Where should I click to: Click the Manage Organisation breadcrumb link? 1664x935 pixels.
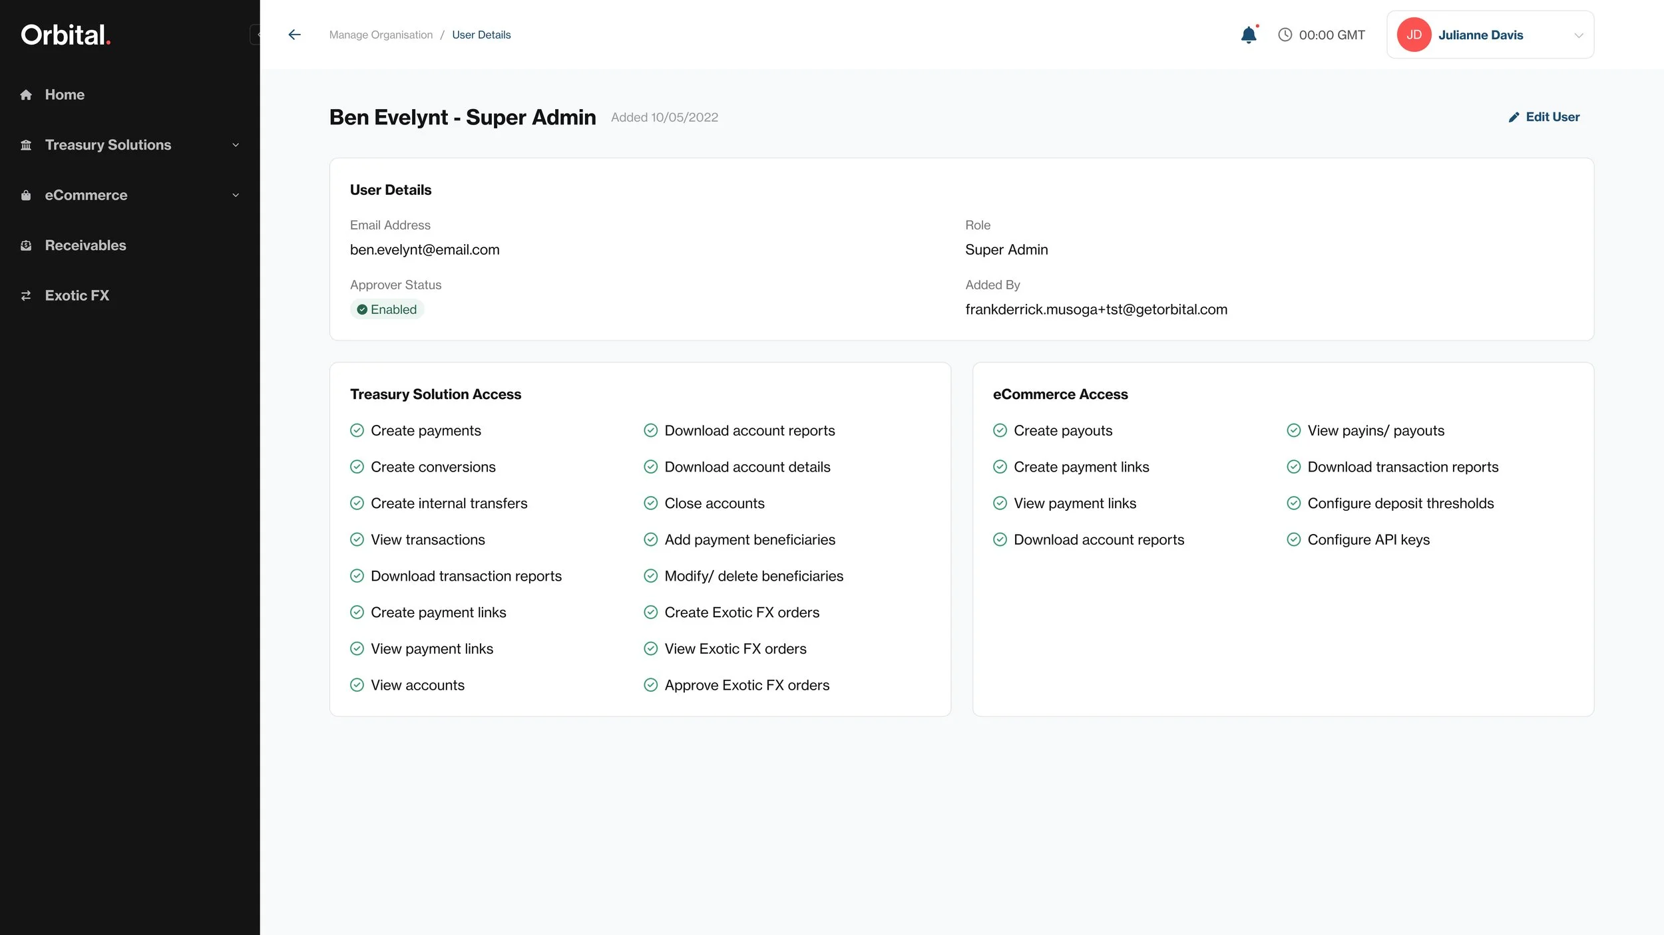[381, 35]
